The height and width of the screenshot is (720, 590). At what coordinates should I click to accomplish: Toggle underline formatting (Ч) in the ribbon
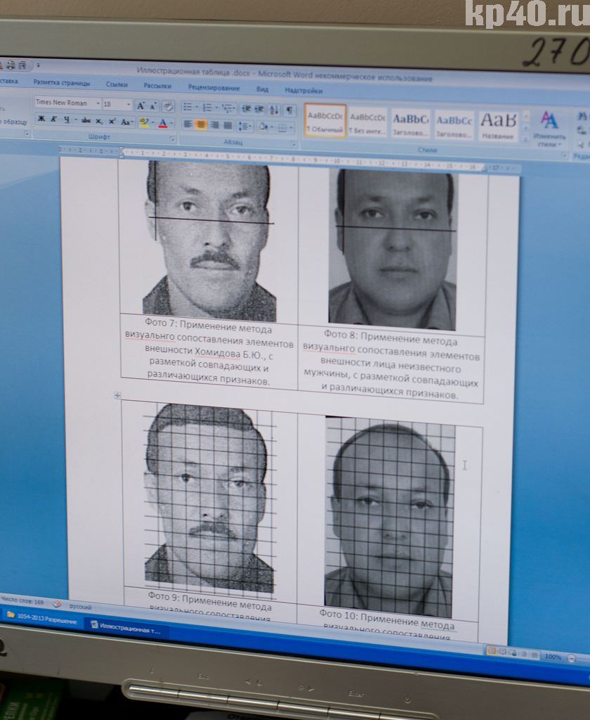(67, 120)
